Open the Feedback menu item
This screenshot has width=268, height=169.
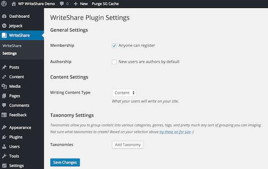[x=18, y=115]
